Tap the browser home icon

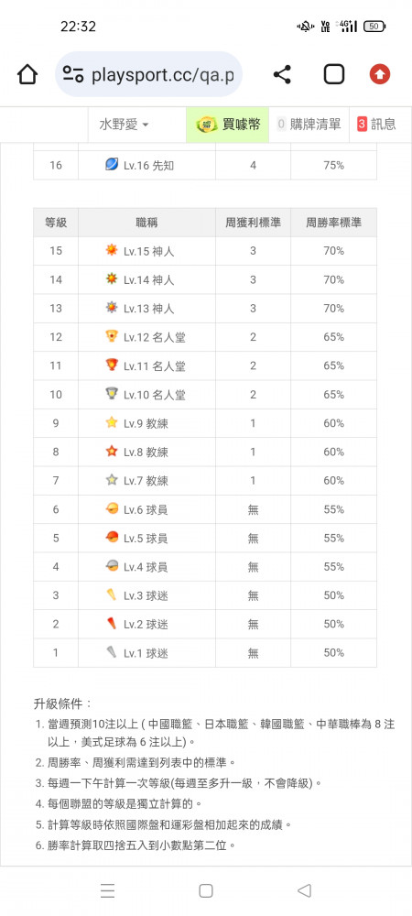[x=27, y=75]
